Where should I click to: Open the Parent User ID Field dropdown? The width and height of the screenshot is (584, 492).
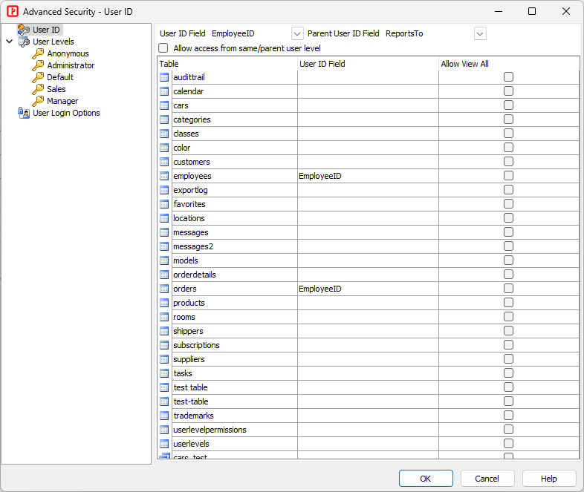[x=480, y=33]
